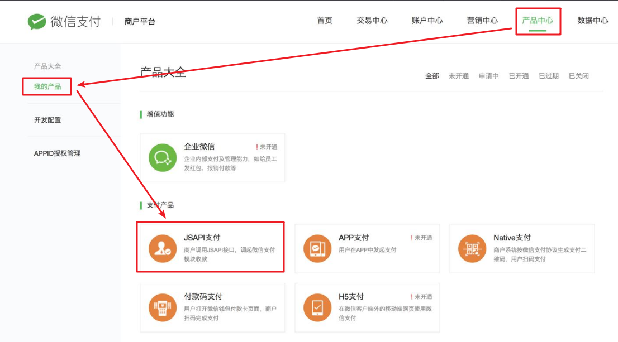The height and width of the screenshot is (342, 618).
Task: Click the WeChat Pay green checkmark logo
Action: [x=37, y=21]
